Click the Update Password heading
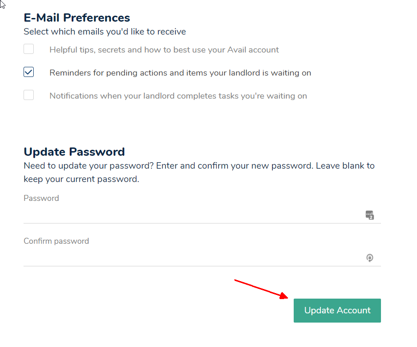 [74, 152]
